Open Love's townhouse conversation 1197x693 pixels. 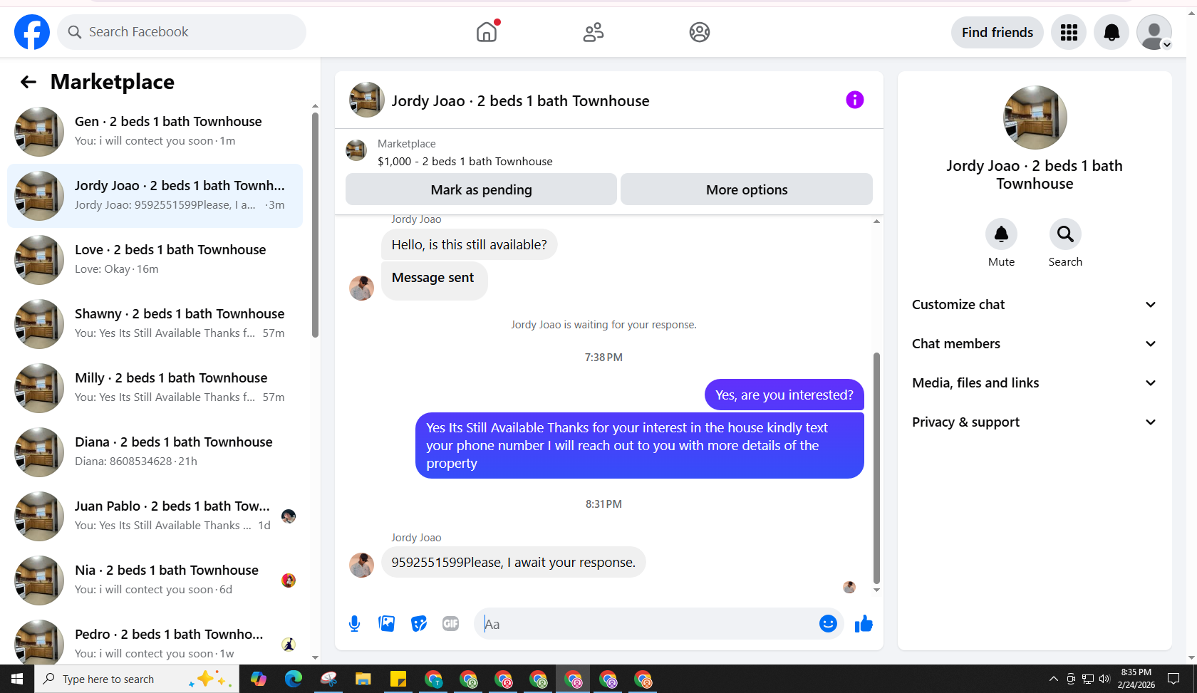point(155,260)
